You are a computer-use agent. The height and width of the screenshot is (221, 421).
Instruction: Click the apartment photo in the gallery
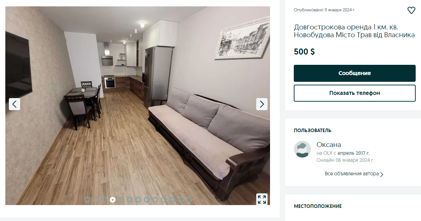point(137,106)
